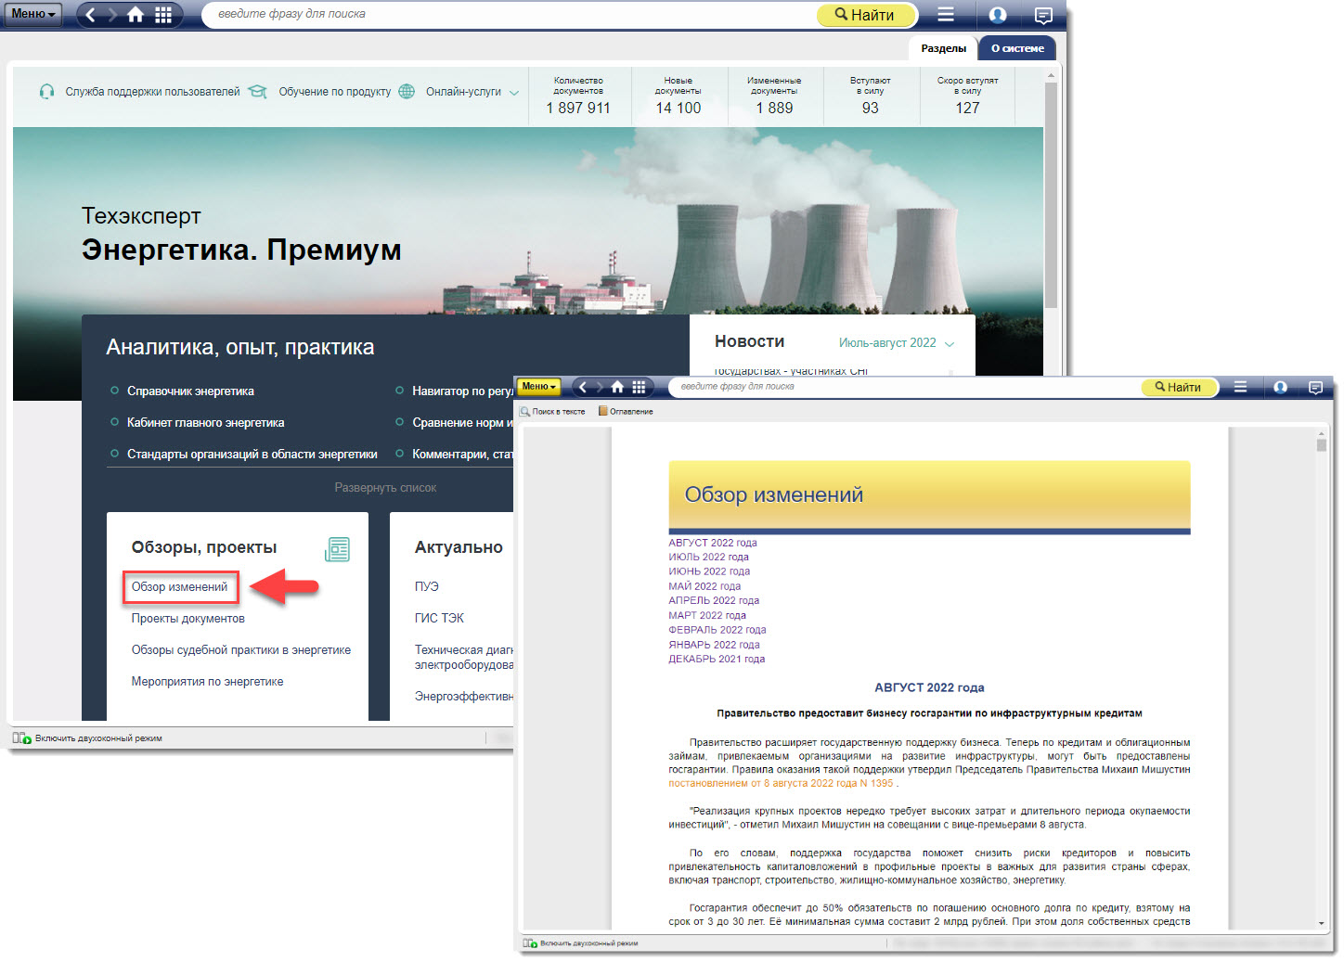Click the home icon in the document window
Screen dimensions: 1344x962
click(x=617, y=387)
